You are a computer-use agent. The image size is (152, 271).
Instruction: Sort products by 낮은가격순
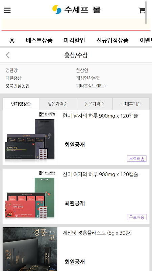pos(57,104)
